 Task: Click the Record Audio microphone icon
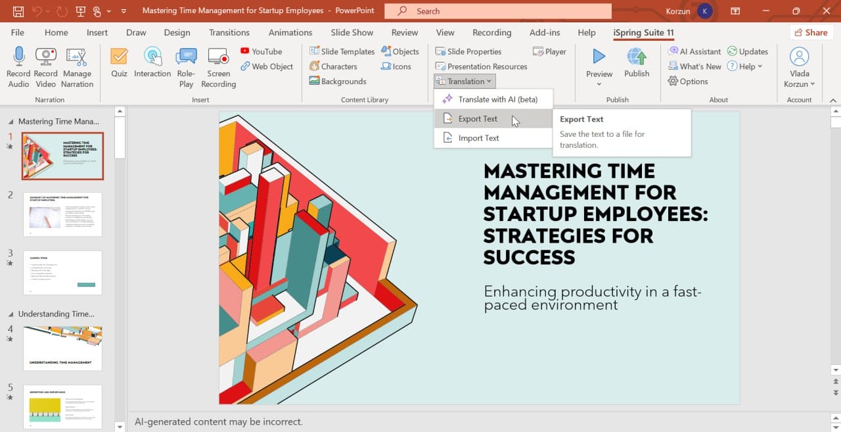pos(18,57)
